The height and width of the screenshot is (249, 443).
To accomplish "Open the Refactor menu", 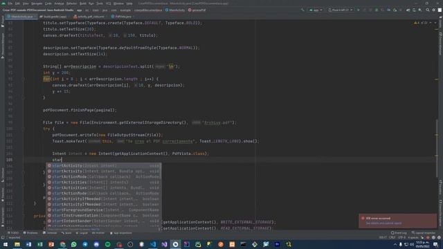I will pyautogui.click(x=71, y=3).
